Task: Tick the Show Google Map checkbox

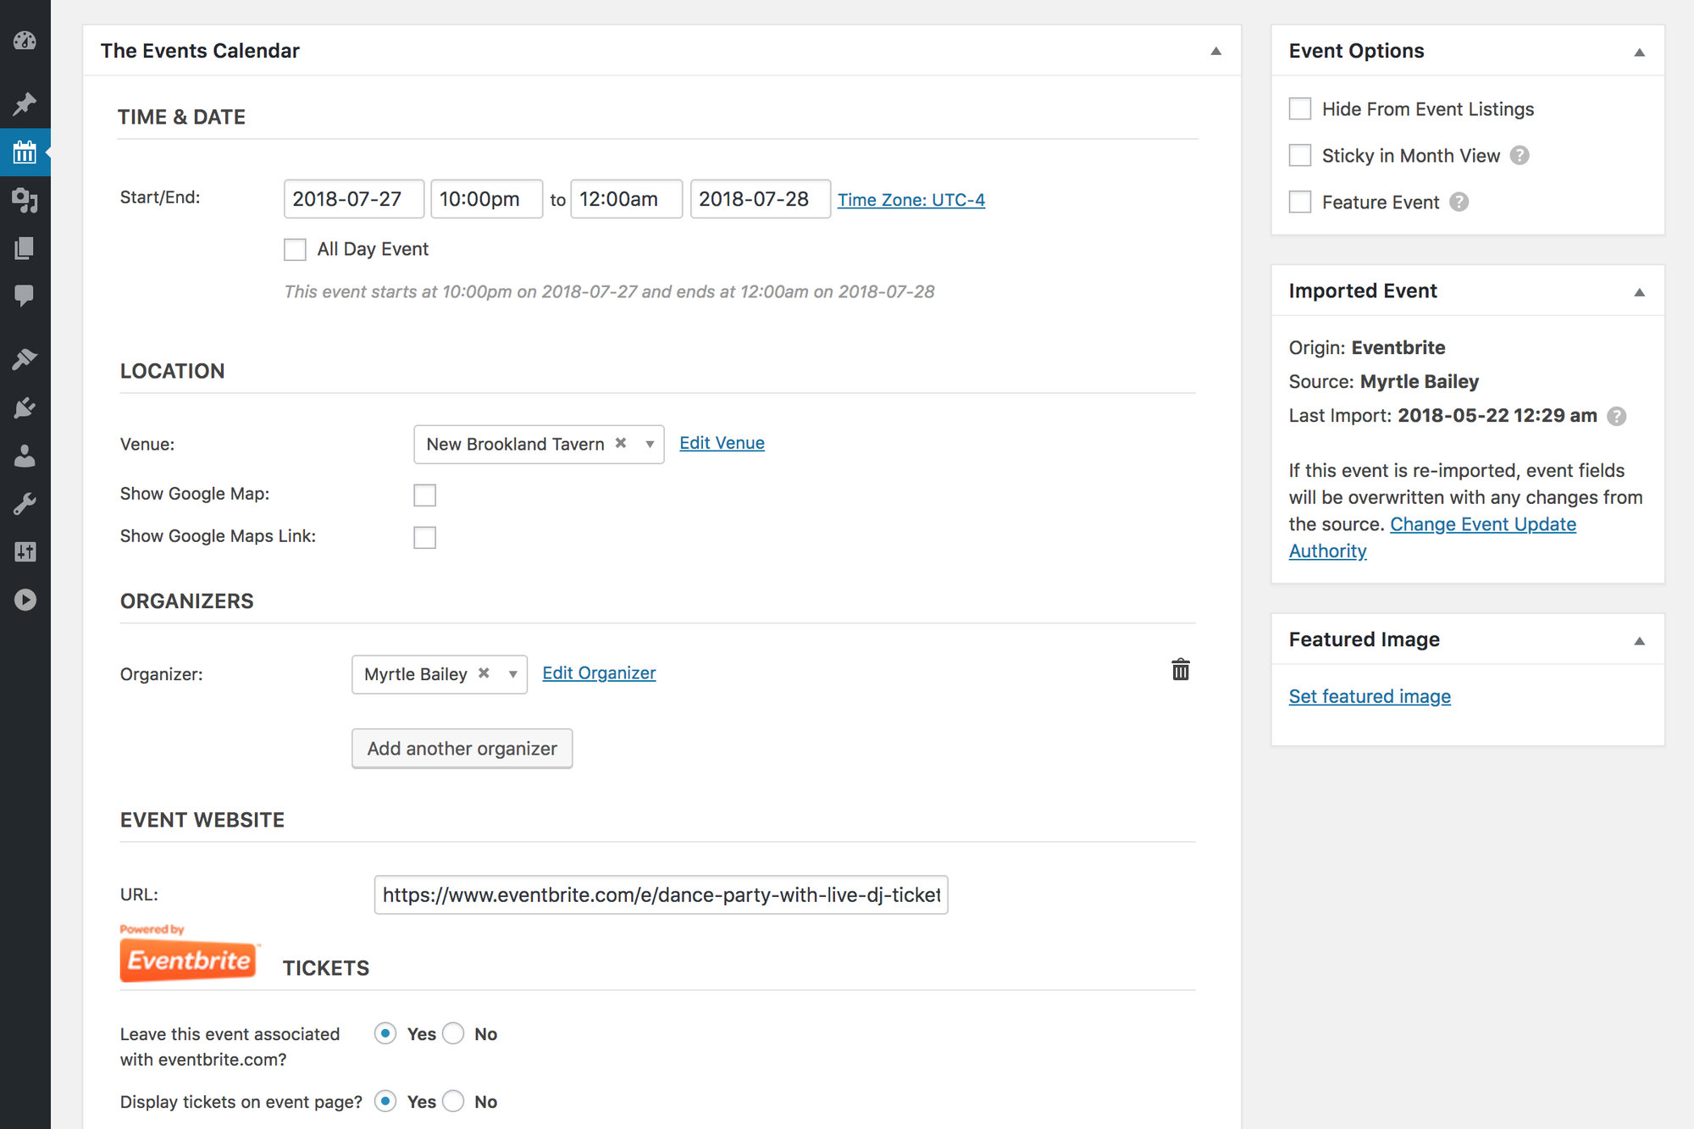Action: (x=424, y=495)
